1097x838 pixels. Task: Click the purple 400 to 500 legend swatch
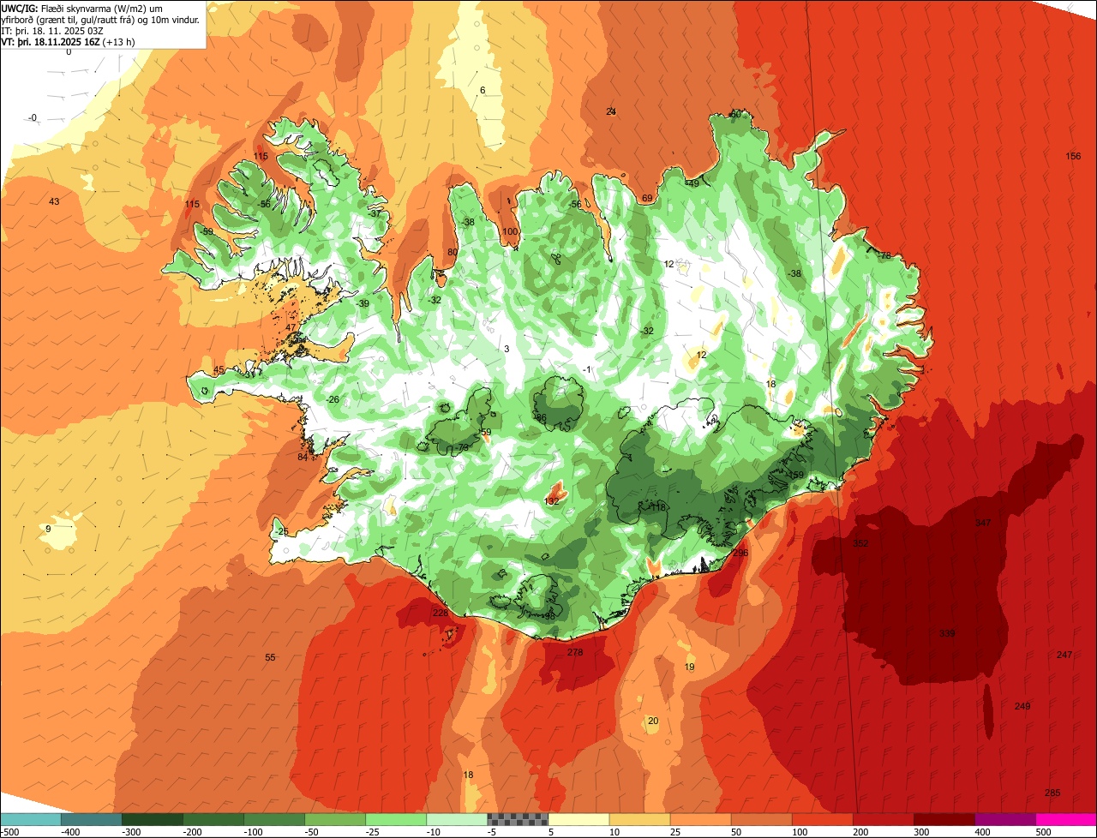pyautogui.click(x=1004, y=818)
